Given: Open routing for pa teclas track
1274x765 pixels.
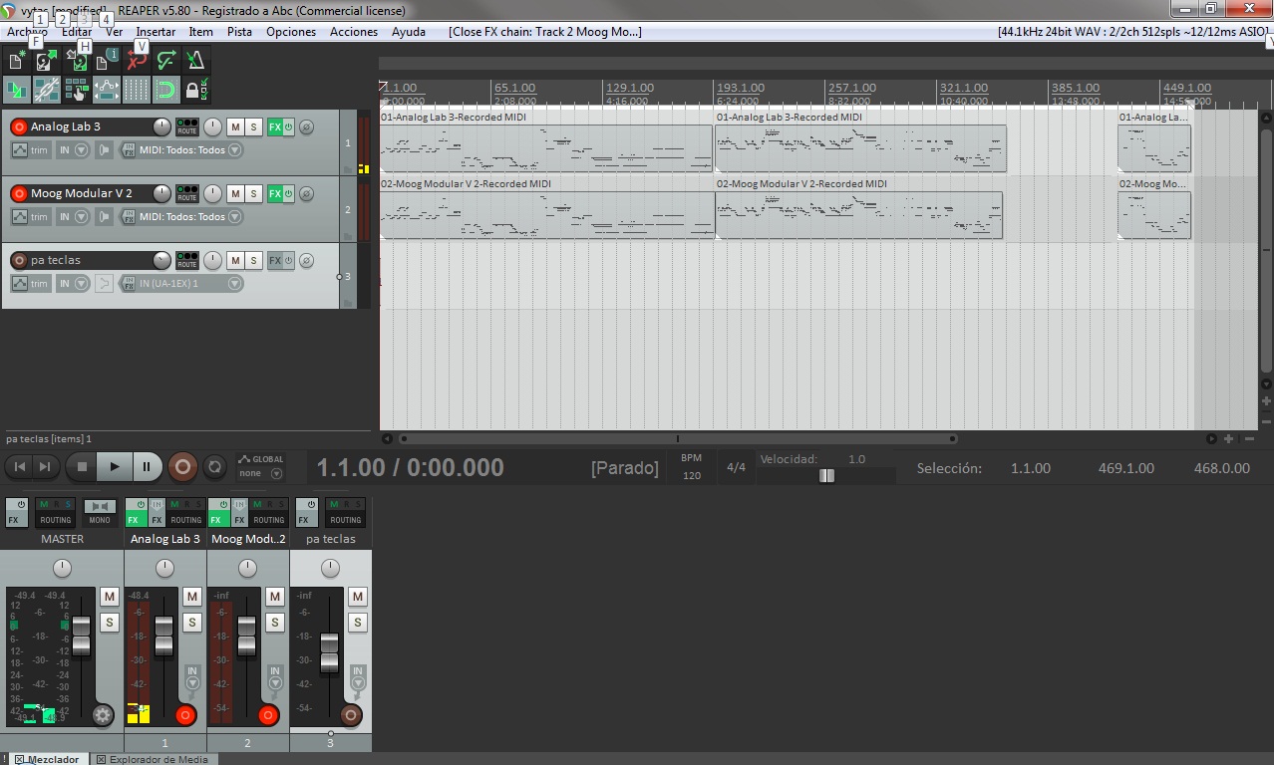Looking at the screenshot, I should pyautogui.click(x=186, y=260).
